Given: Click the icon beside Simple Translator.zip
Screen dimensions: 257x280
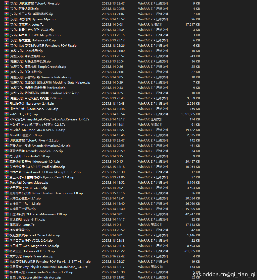Looking at the screenshot, I should 7,256.
